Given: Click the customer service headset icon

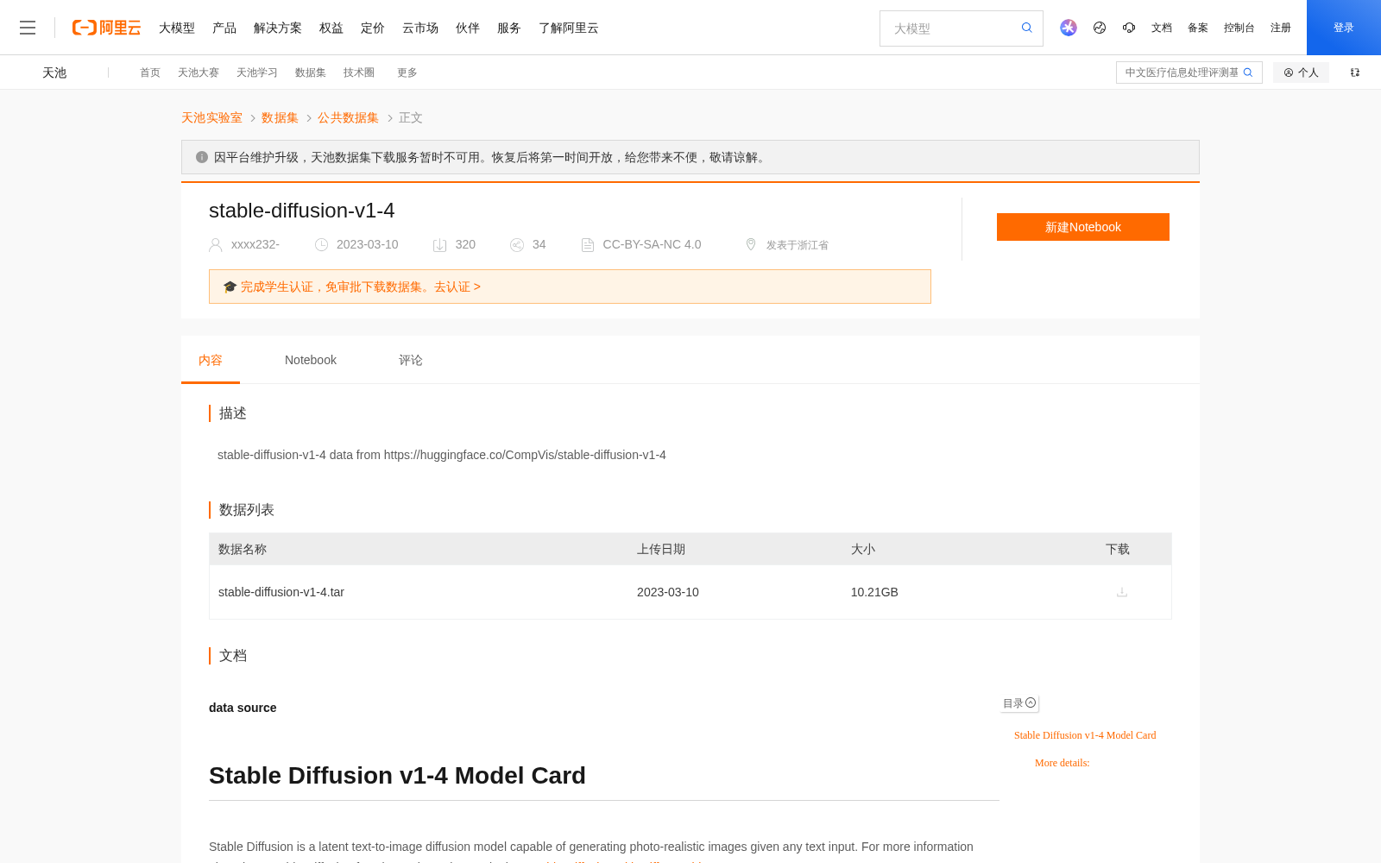Looking at the screenshot, I should point(1129,28).
